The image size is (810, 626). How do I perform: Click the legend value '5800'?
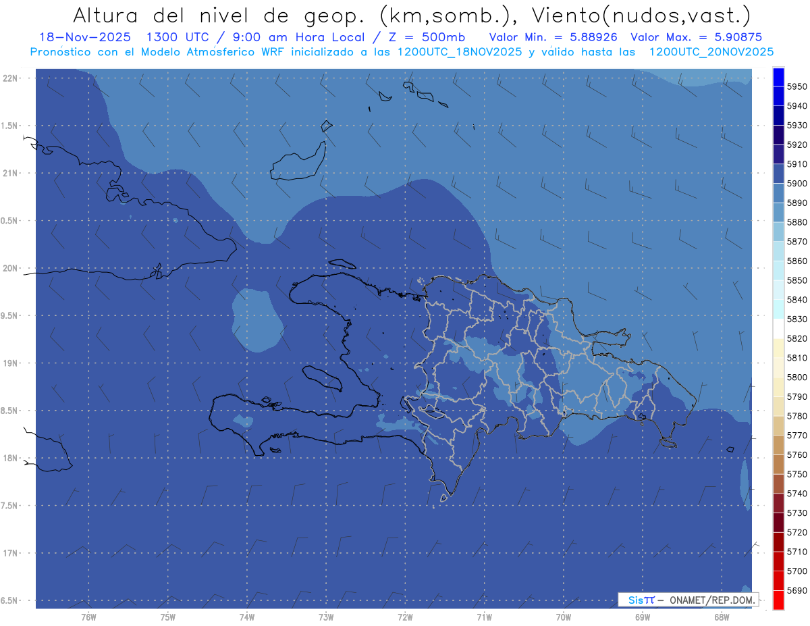tap(797, 377)
